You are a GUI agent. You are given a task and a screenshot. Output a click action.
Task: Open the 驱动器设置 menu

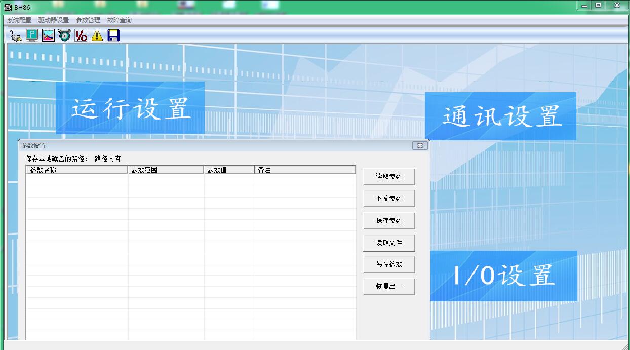click(x=54, y=20)
